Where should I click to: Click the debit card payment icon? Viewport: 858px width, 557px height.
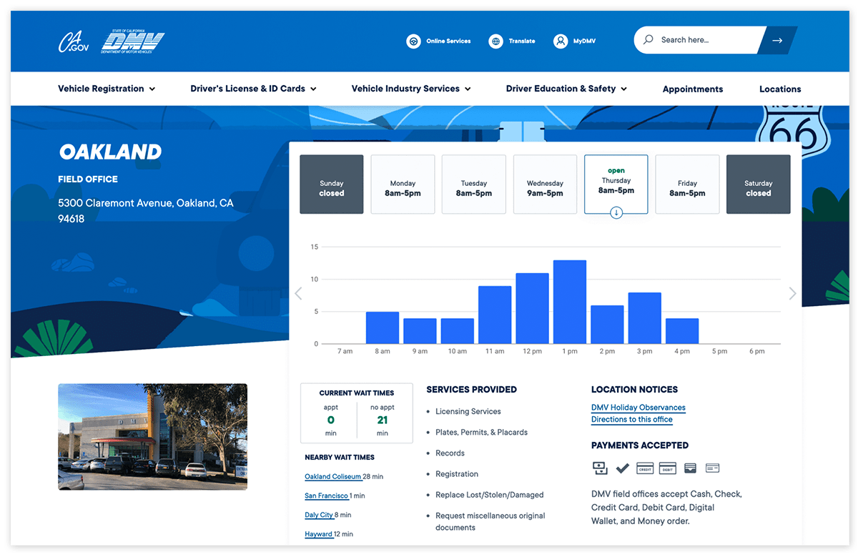[x=668, y=468]
